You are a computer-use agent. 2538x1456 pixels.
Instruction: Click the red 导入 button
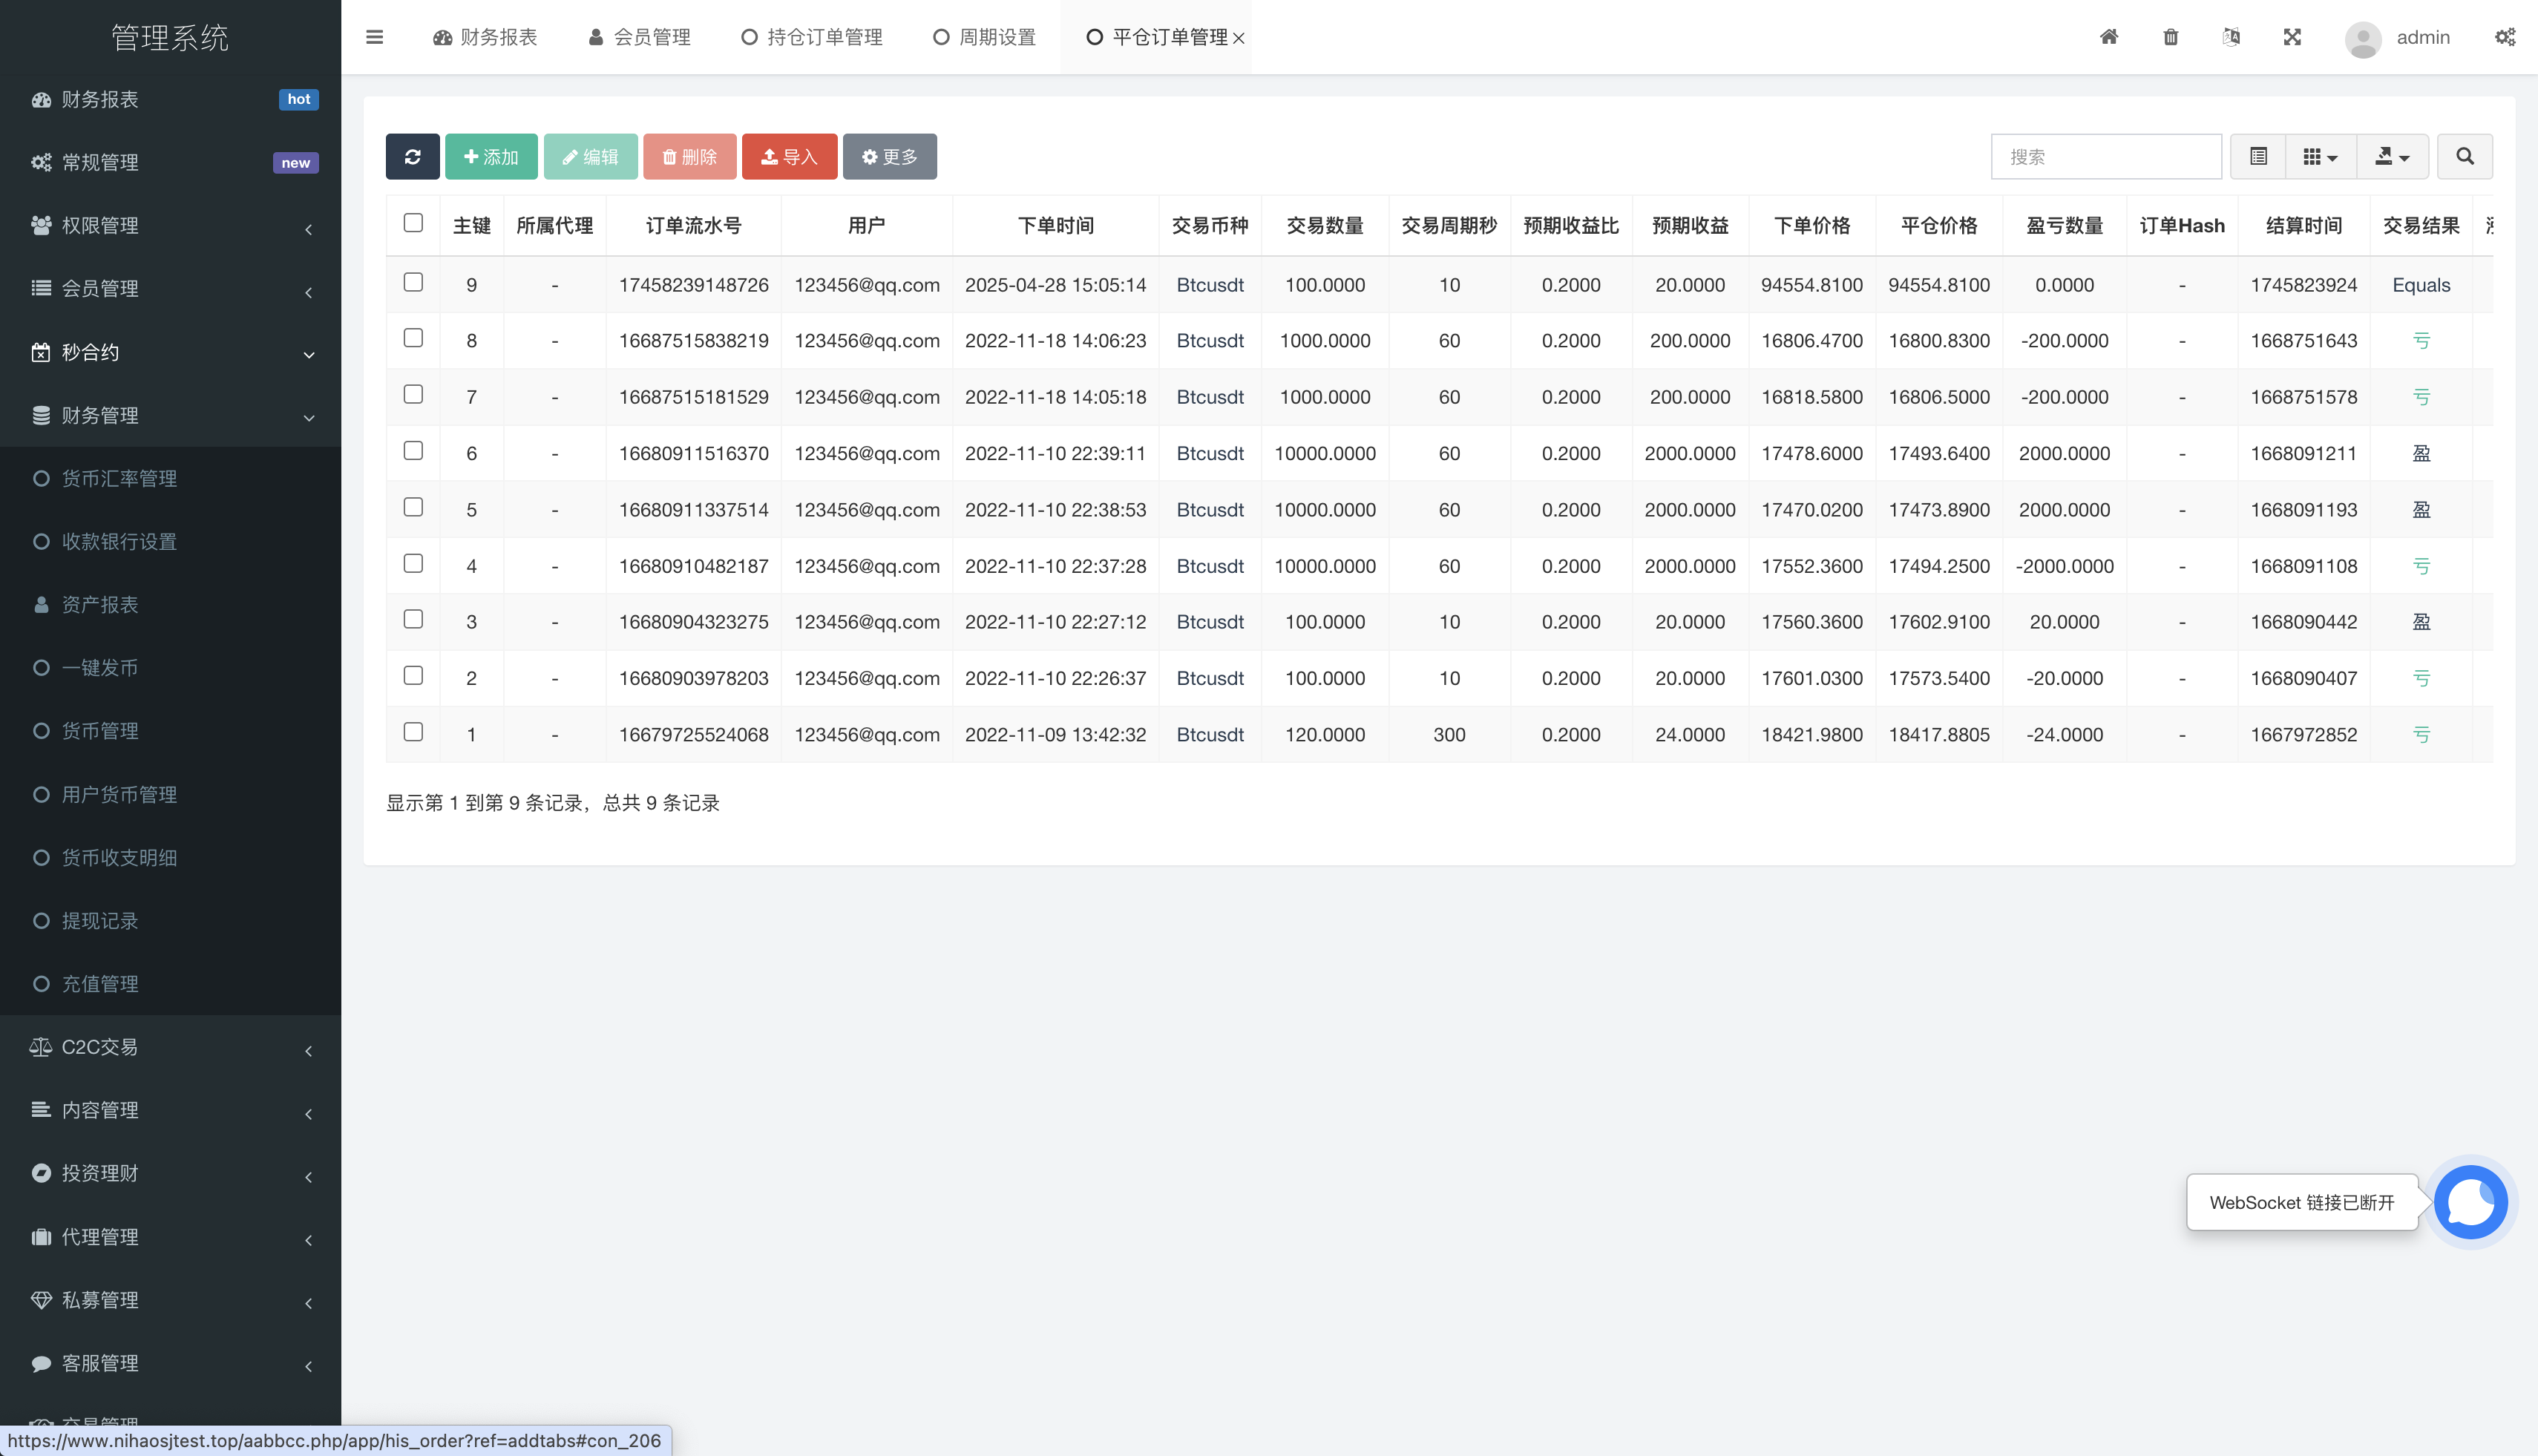789,157
